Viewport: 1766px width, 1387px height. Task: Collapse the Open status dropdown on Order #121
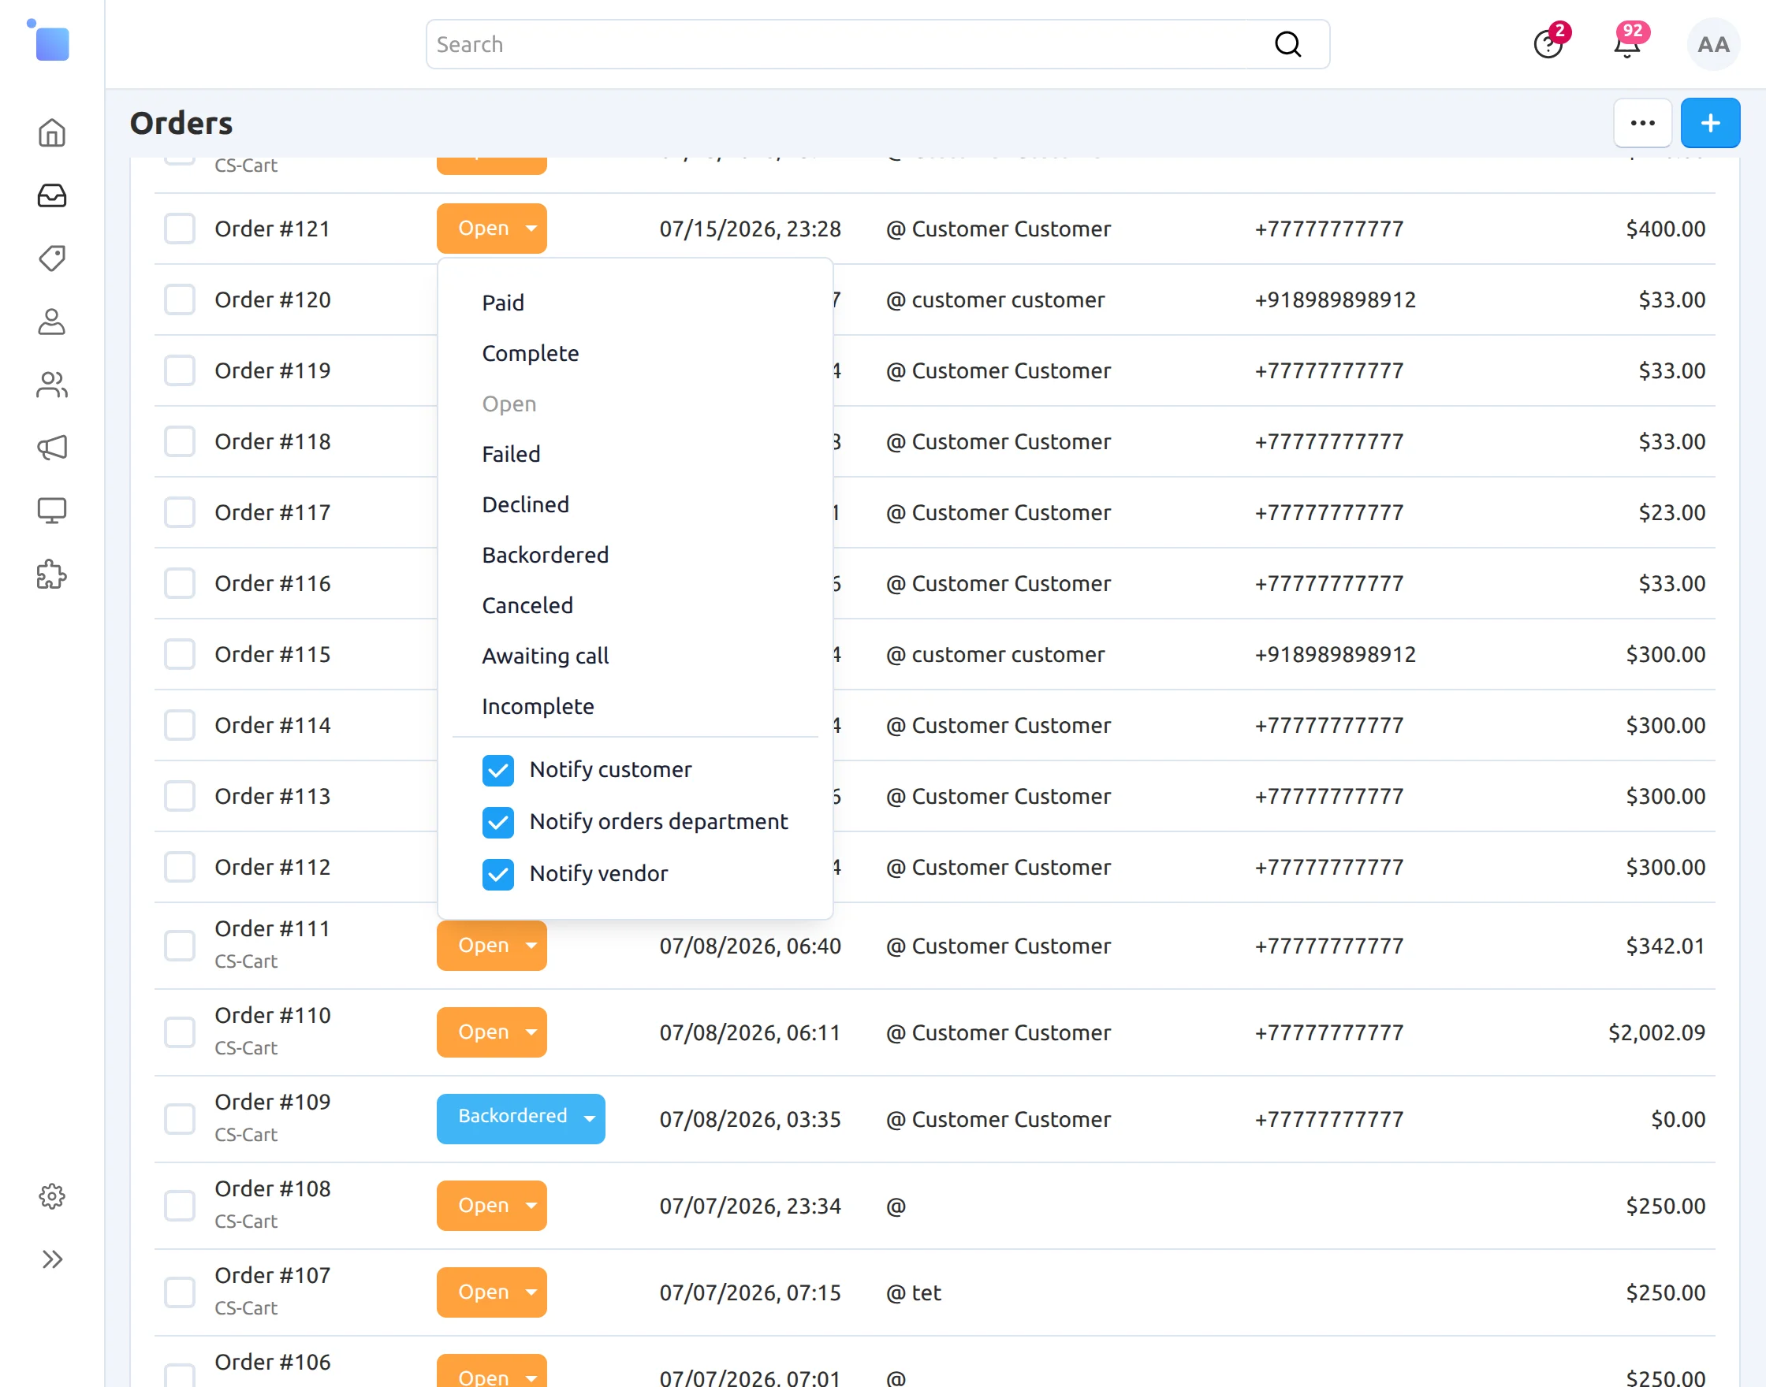tap(491, 229)
